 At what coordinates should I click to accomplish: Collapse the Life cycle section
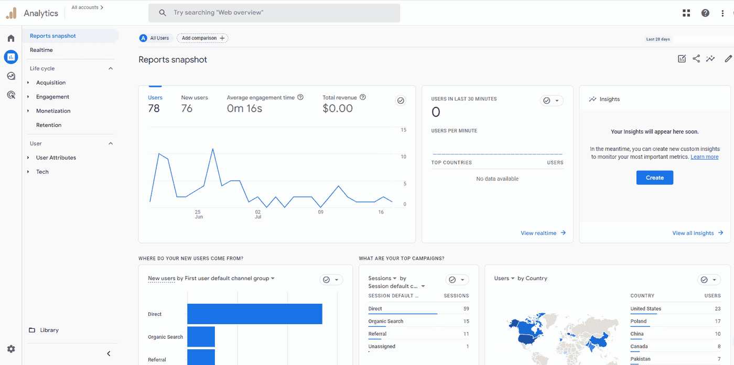(111, 69)
